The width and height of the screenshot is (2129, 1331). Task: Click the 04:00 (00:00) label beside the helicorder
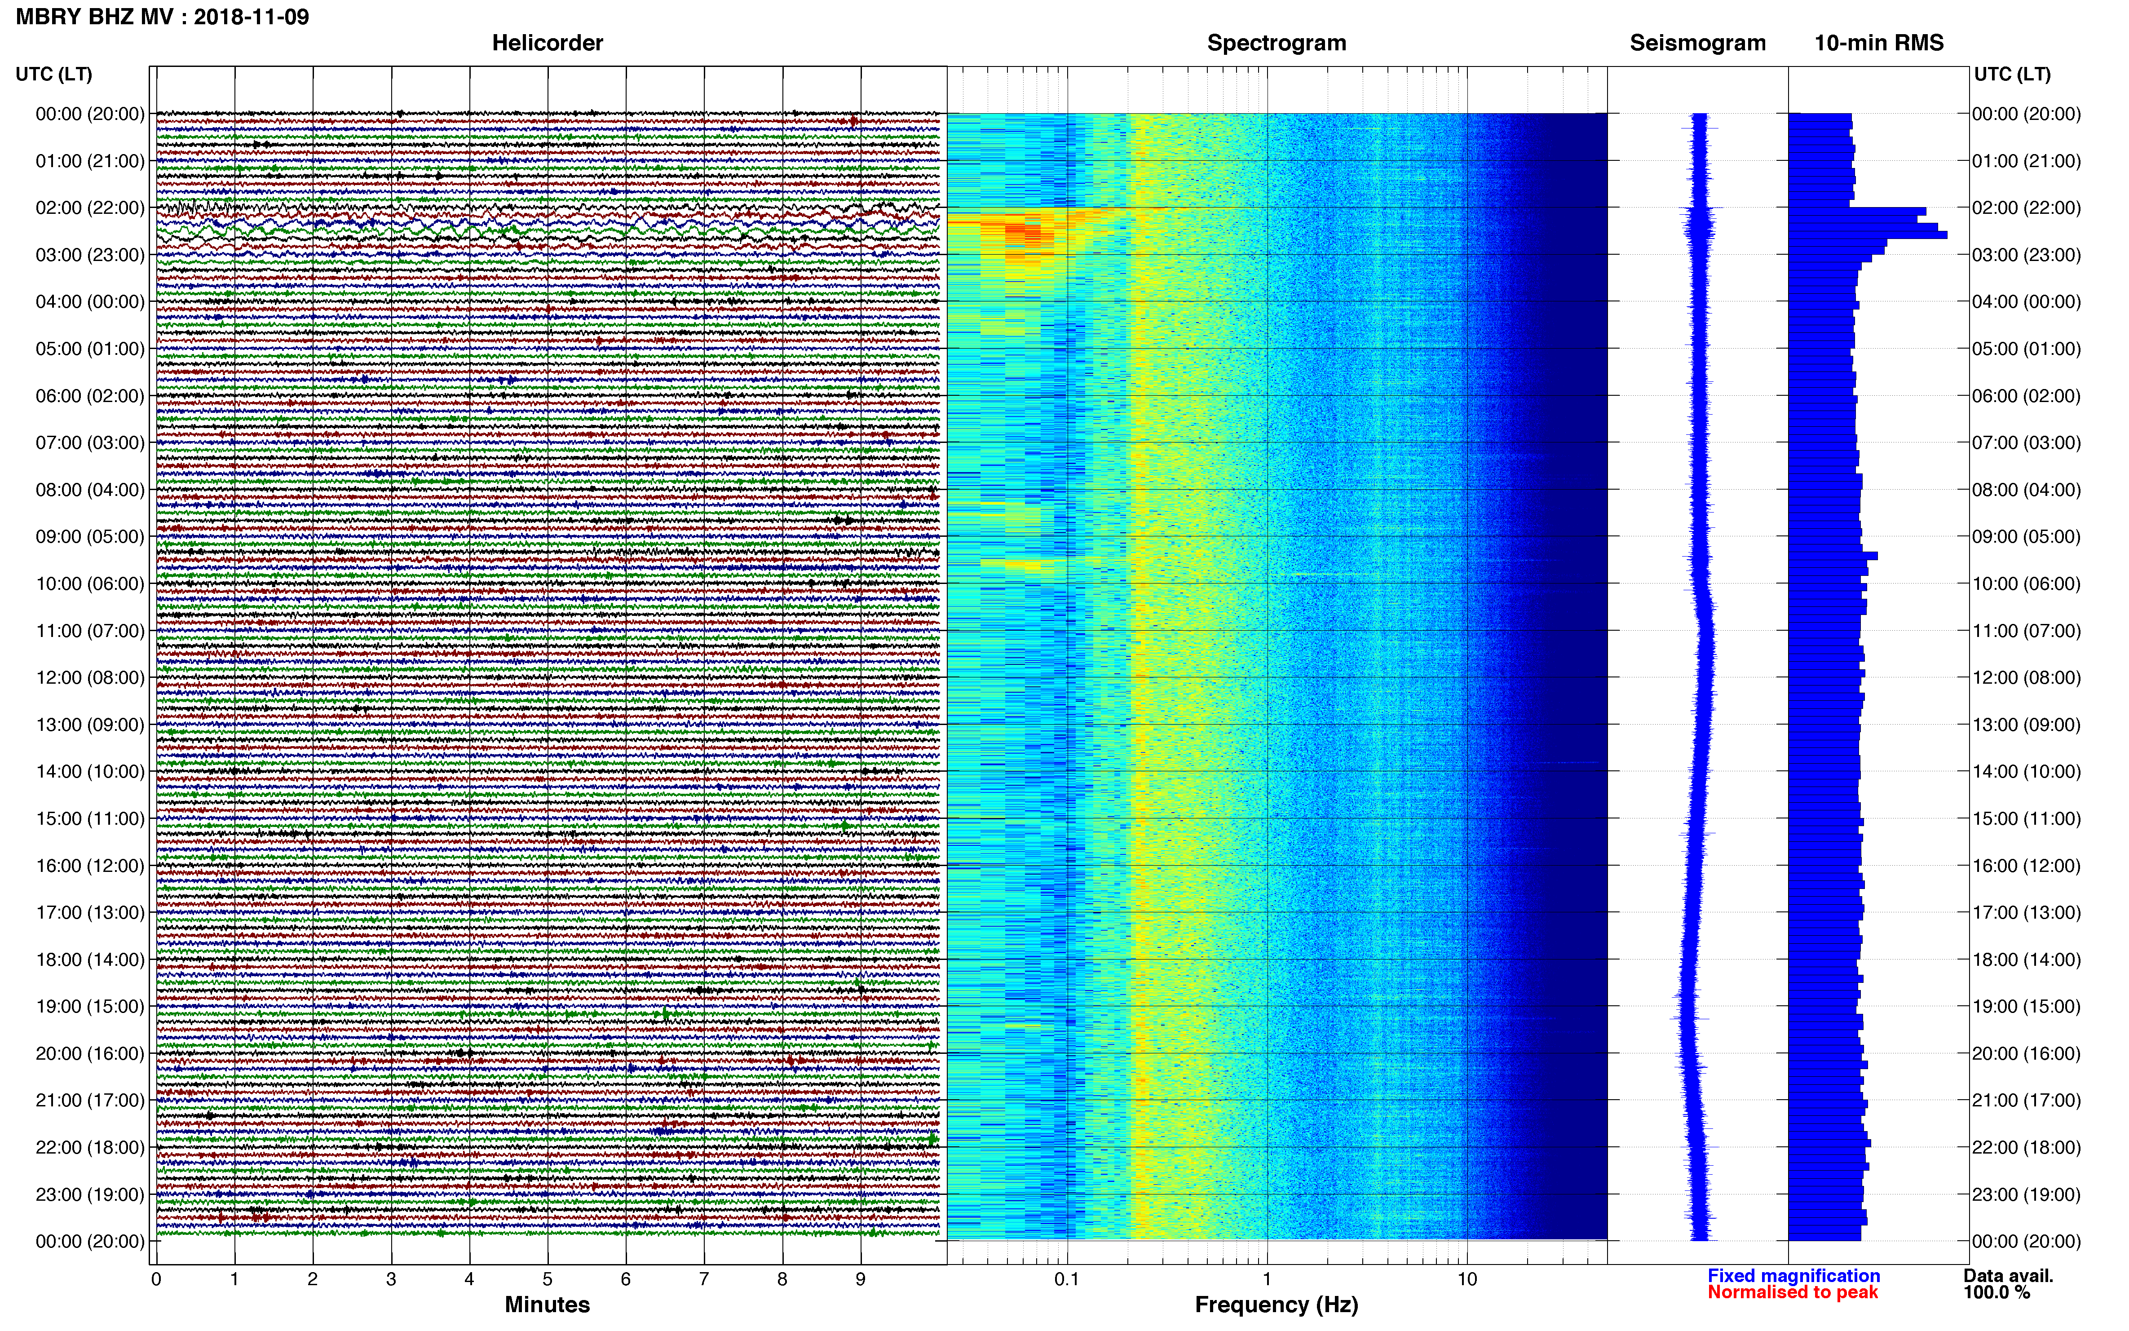click(90, 302)
